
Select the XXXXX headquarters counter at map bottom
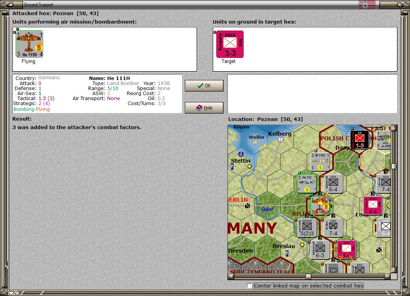click(333, 268)
